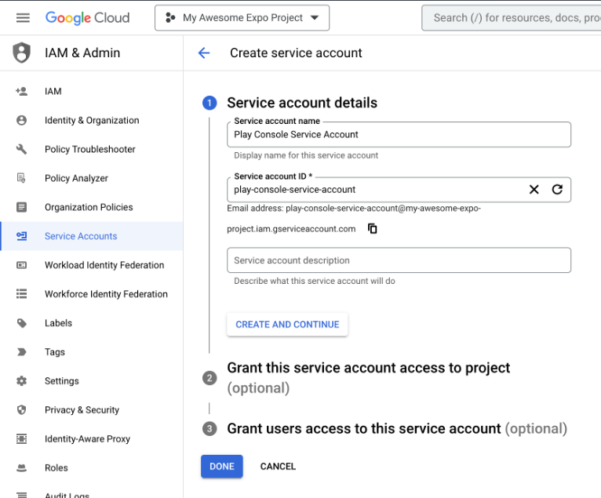This screenshot has width=601, height=498.
Task: Open Policy Analyzer
Action: (x=76, y=178)
